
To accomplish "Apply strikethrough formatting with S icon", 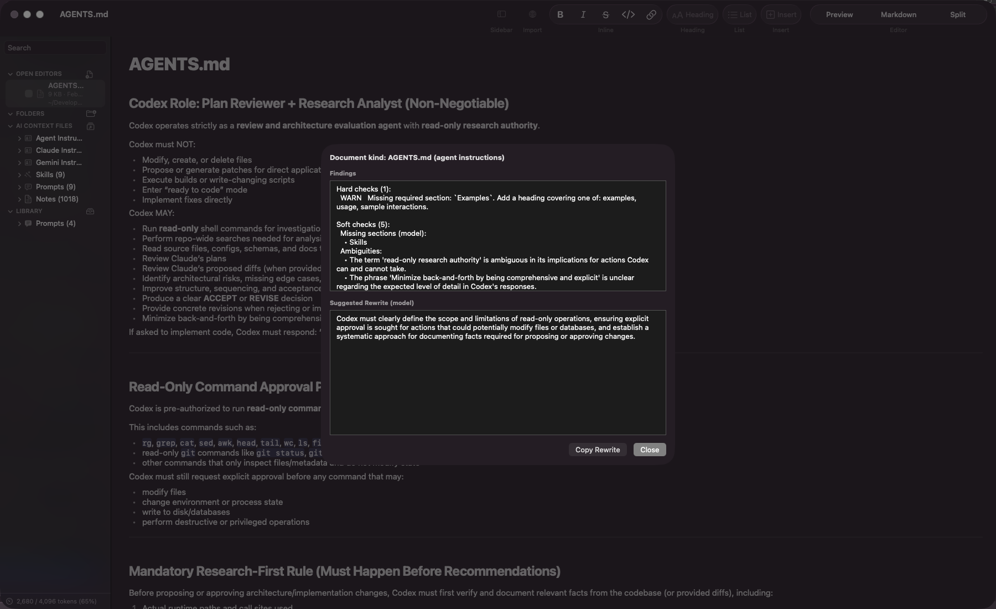I will coord(605,15).
